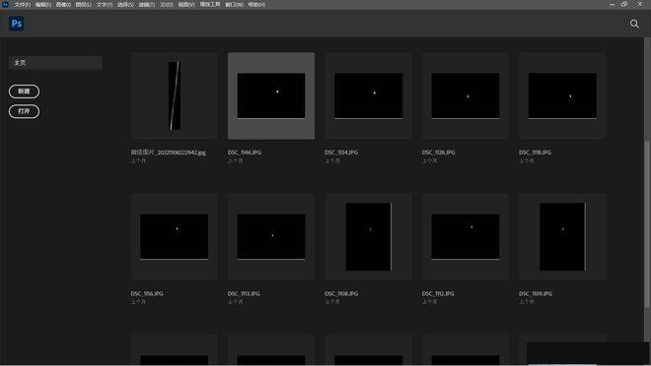Open the search magnifier icon
This screenshot has height=366, width=651.
click(634, 24)
